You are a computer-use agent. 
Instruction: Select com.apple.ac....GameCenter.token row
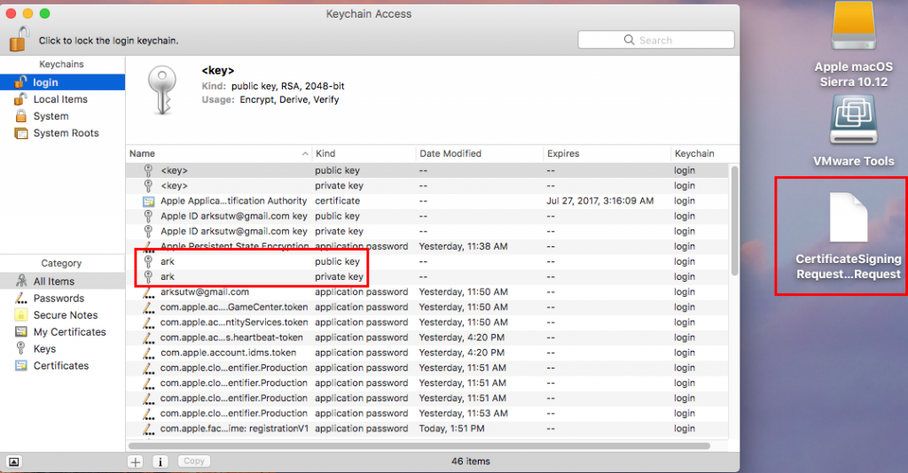click(x=427, y=307)
